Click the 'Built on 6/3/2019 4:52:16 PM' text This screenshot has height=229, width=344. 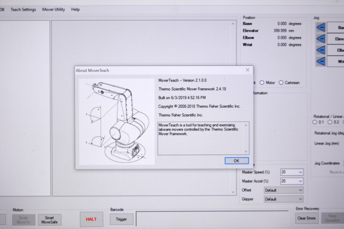tap(182, 98)
